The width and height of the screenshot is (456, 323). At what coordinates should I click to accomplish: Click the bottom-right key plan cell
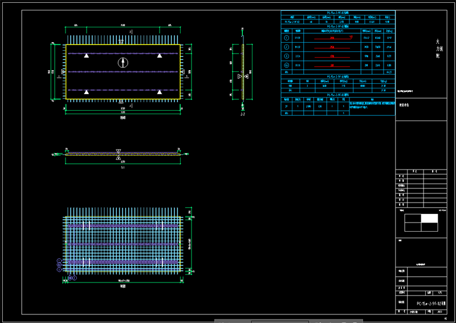tap(430, 227)
